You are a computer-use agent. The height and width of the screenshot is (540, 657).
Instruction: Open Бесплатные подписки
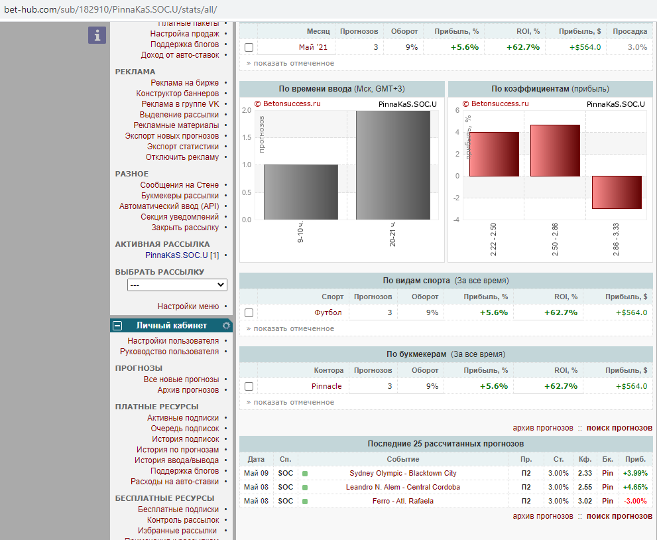coord(178,509)
